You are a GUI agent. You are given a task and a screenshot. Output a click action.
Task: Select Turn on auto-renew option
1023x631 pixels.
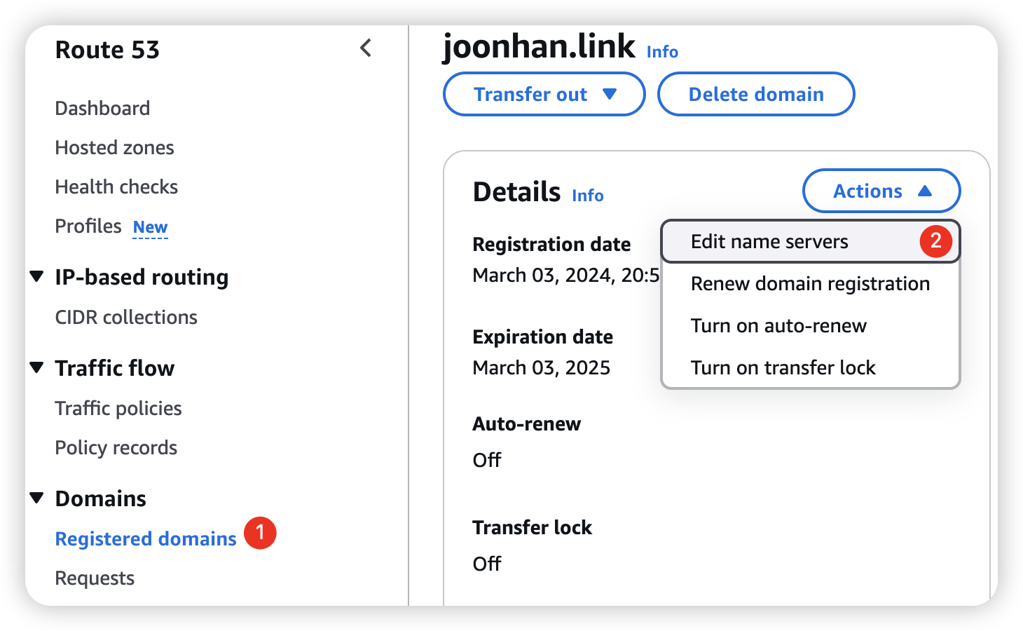pos(778,326)
